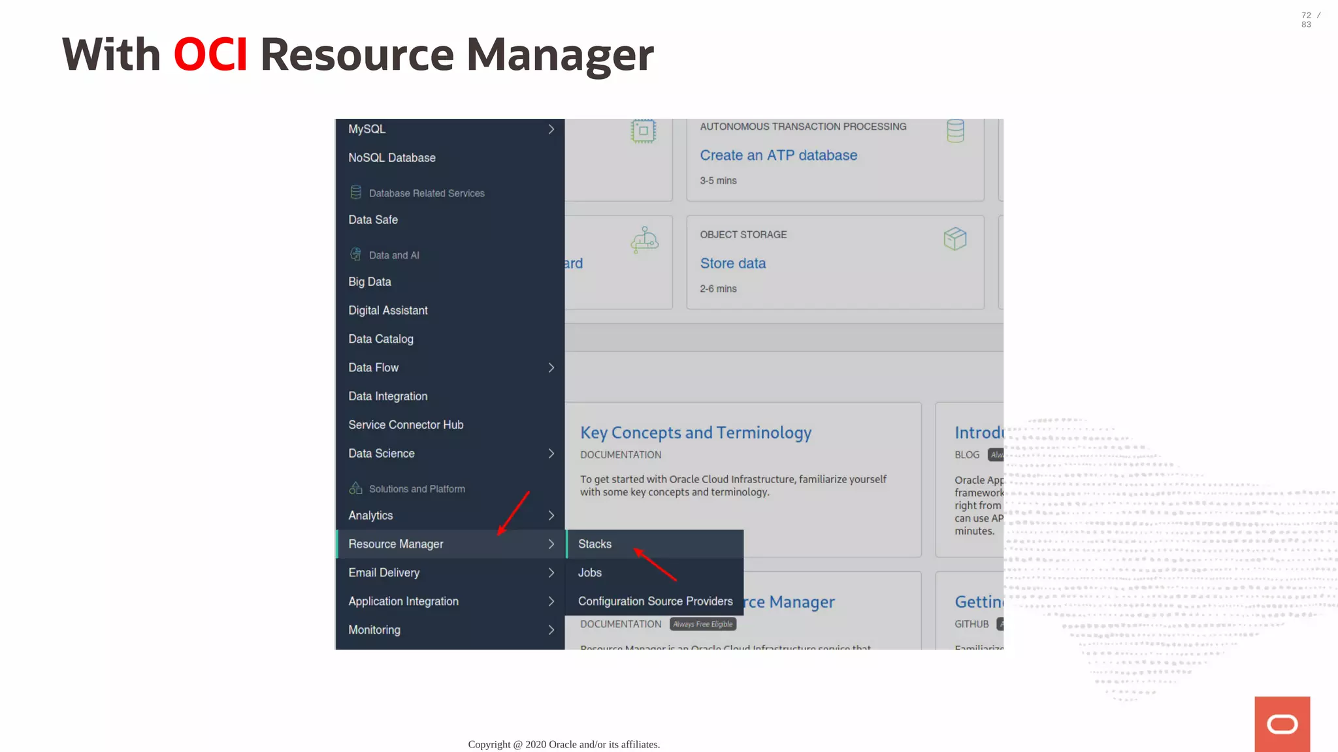Select Jobs in the submenu
1338x752 pixels.
[x=589, y=572]
